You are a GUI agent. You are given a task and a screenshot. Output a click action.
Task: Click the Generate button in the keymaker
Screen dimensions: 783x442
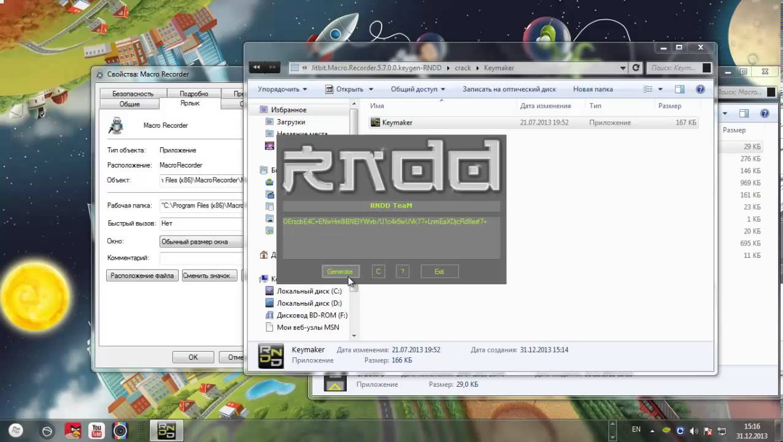point(340,271)
